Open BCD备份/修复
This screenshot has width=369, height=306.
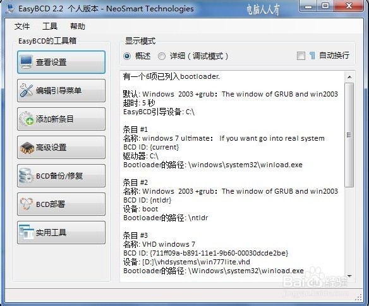tap(61, 176)
